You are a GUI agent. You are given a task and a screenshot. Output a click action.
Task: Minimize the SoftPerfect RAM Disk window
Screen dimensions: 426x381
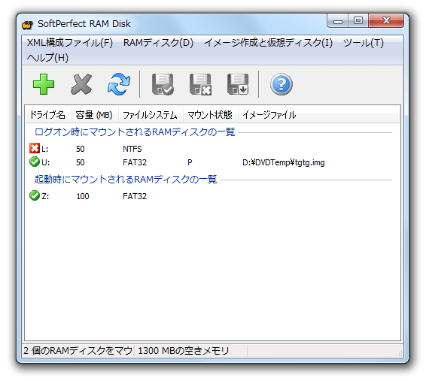click(x=338, y=20)
